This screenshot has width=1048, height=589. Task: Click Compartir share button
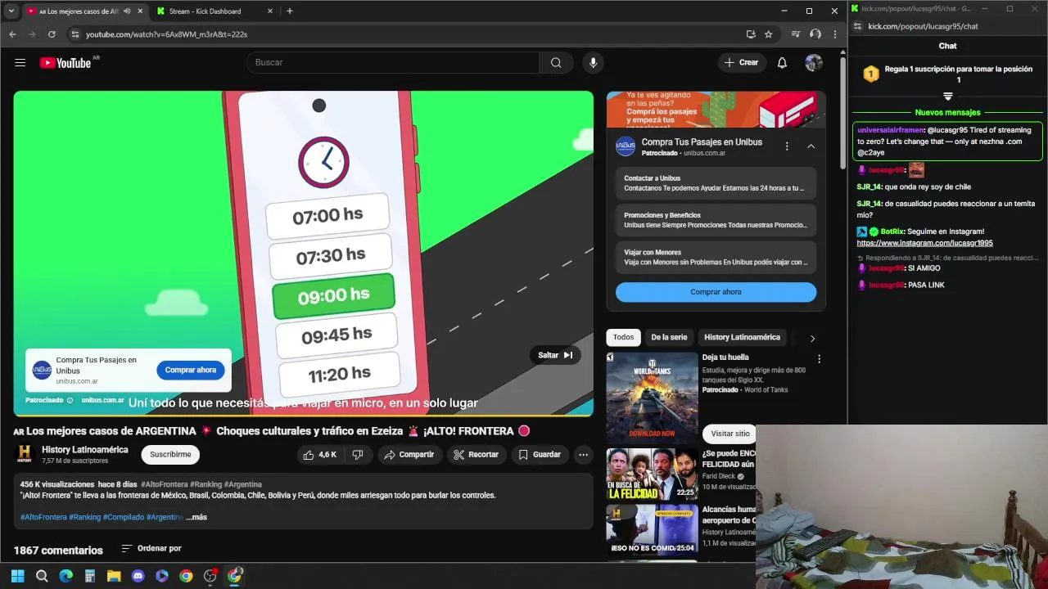(x=409, y=455)
